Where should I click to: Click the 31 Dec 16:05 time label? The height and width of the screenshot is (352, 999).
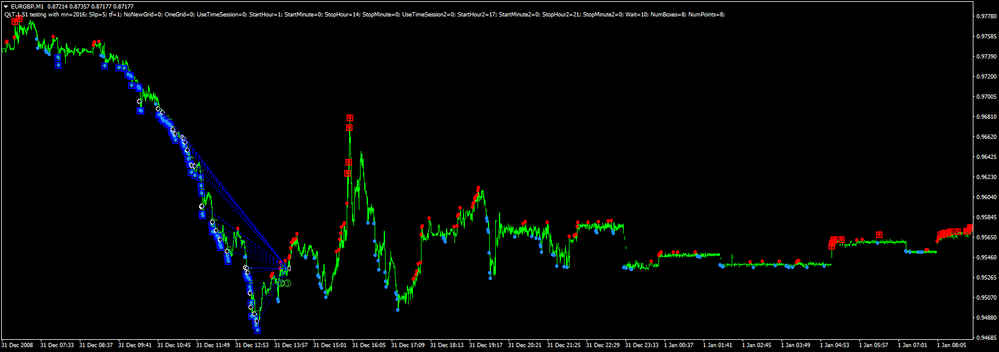(x=369, y=345)
